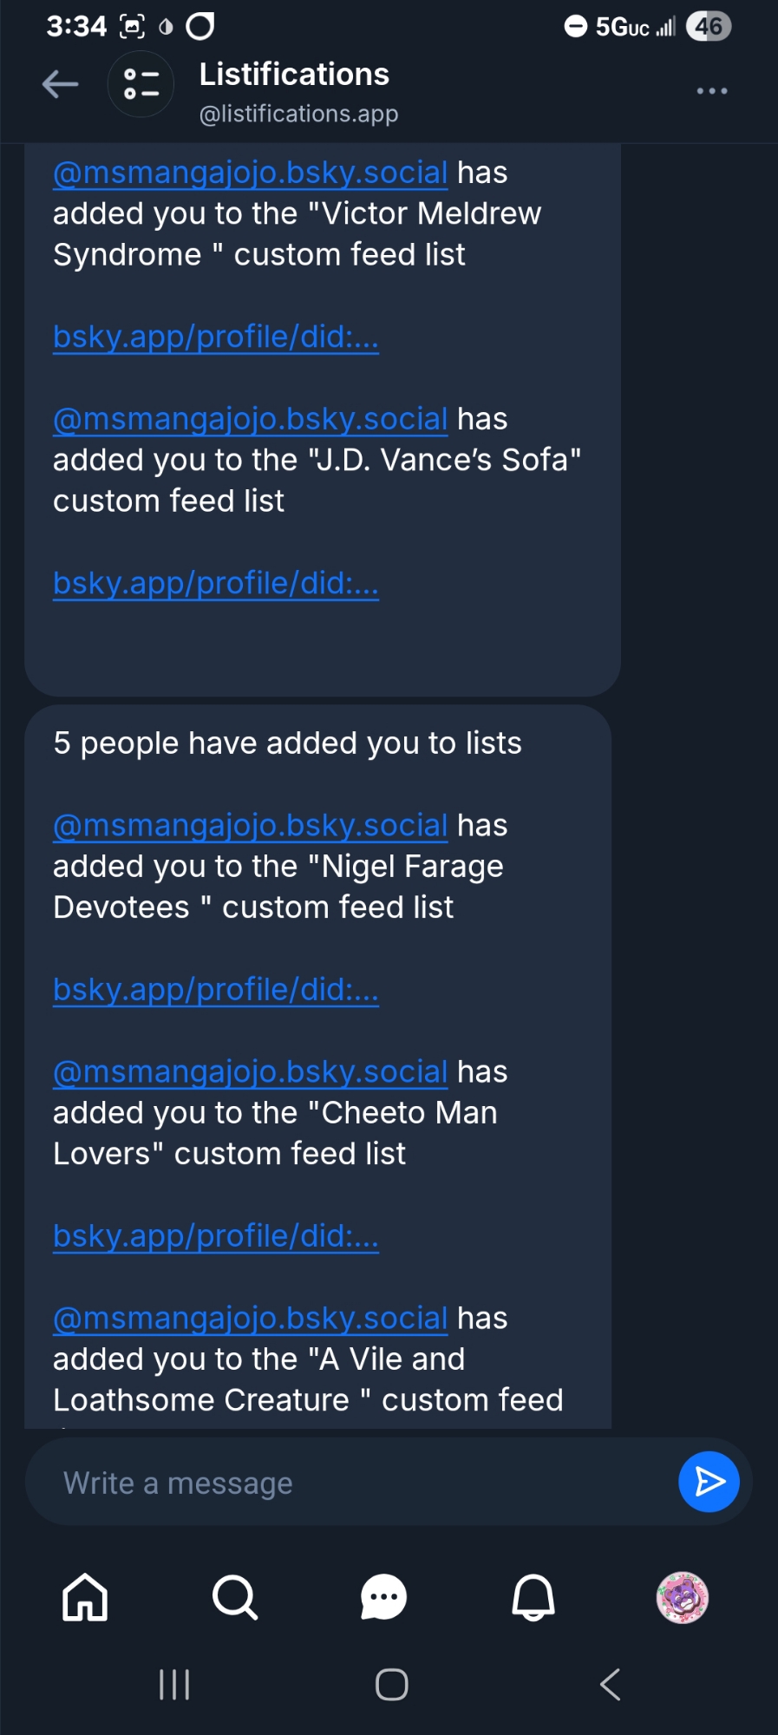This screenshot has width=778, height=1735.
Task: Open the Listifications avatar icon
Action: tap(141, 85)
